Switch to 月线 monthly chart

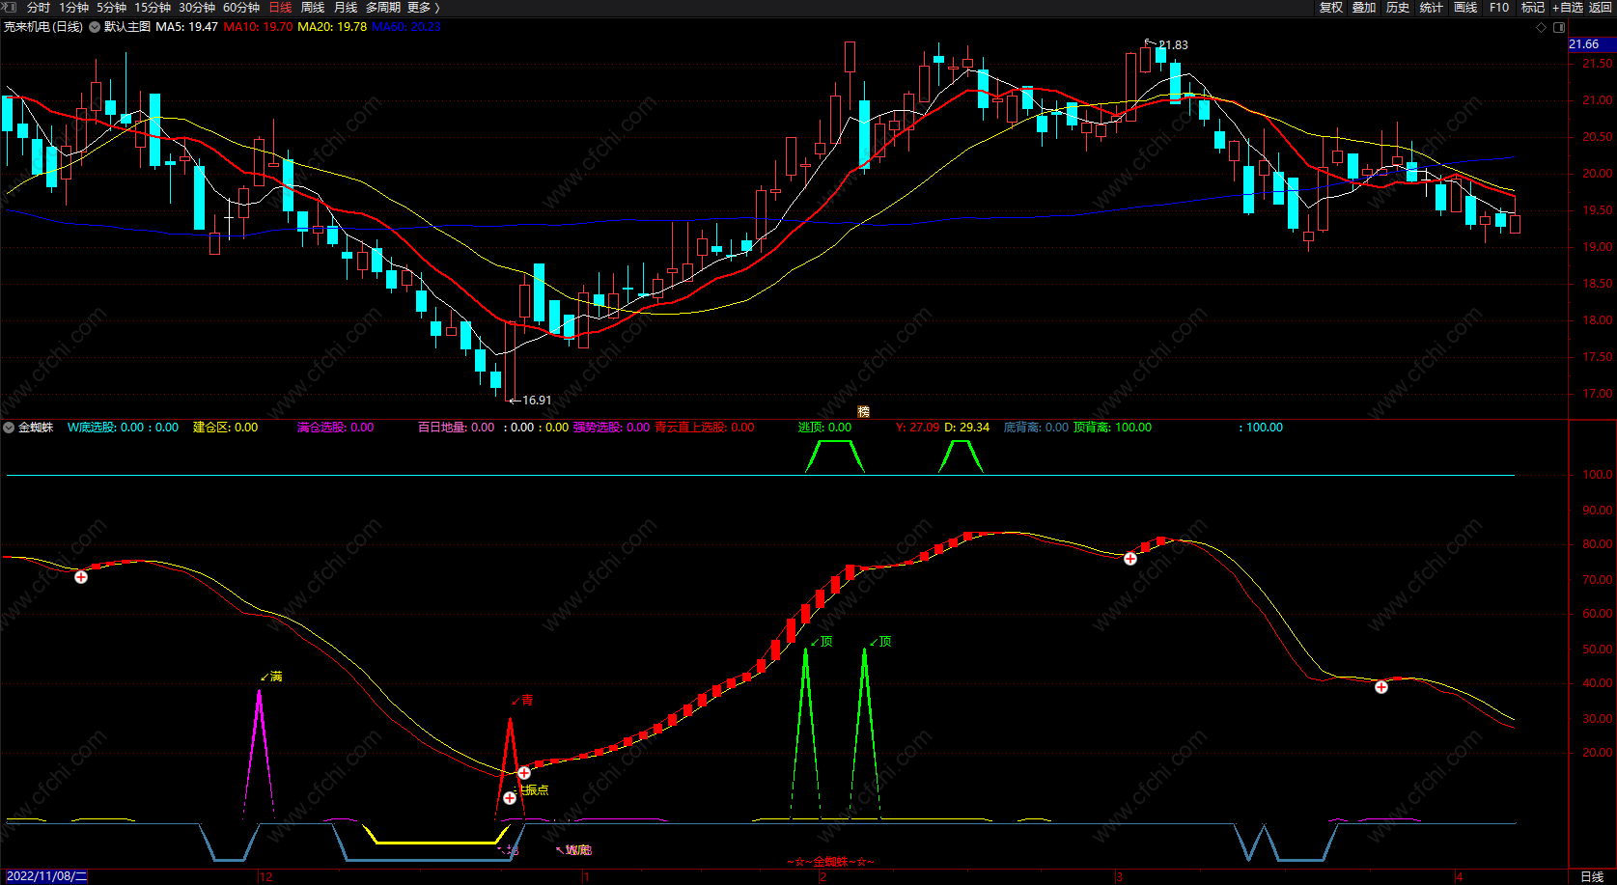(x=346, y=8)
